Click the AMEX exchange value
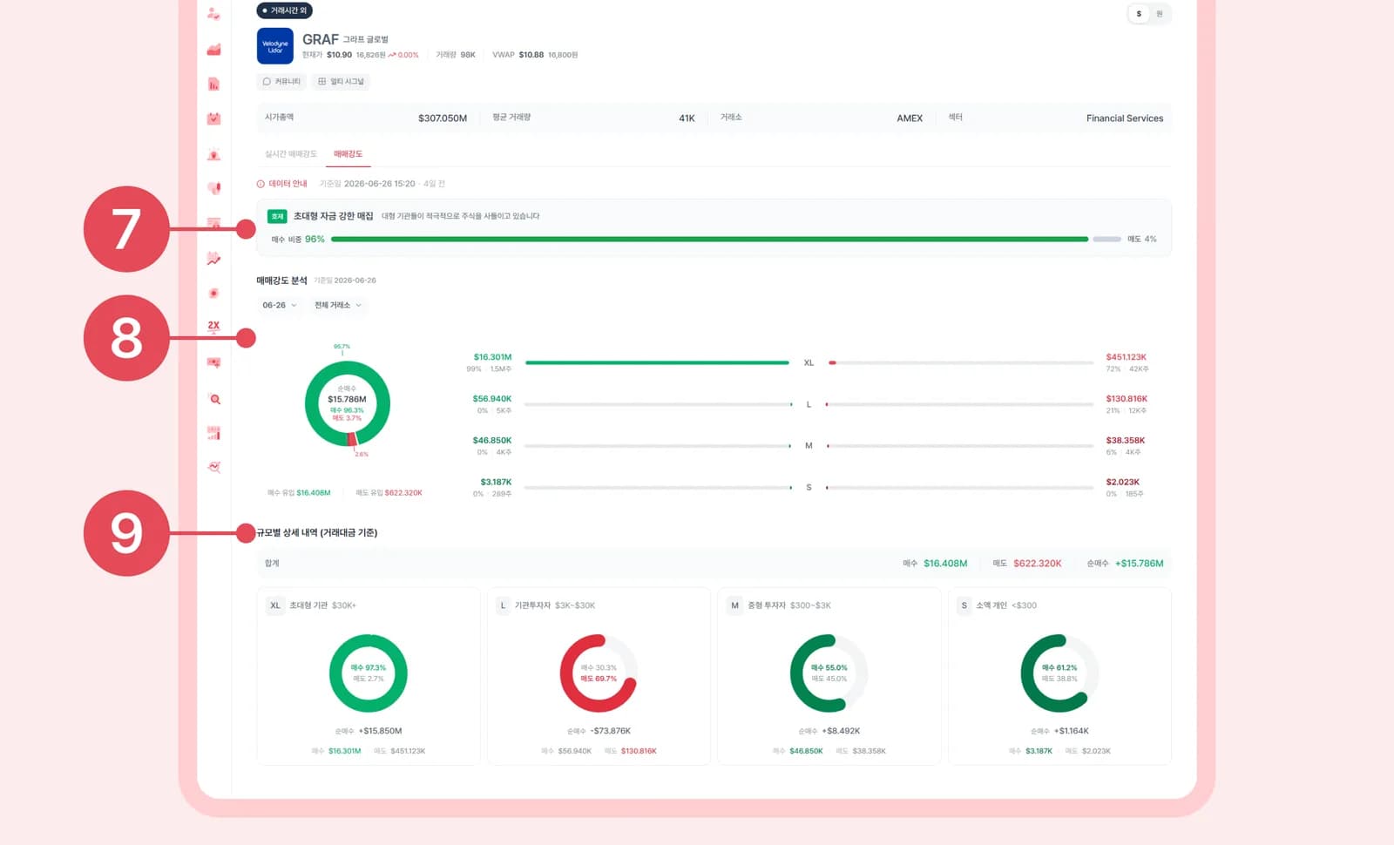Viewport: 1394px width, 845px height. [x=910, y=118]
